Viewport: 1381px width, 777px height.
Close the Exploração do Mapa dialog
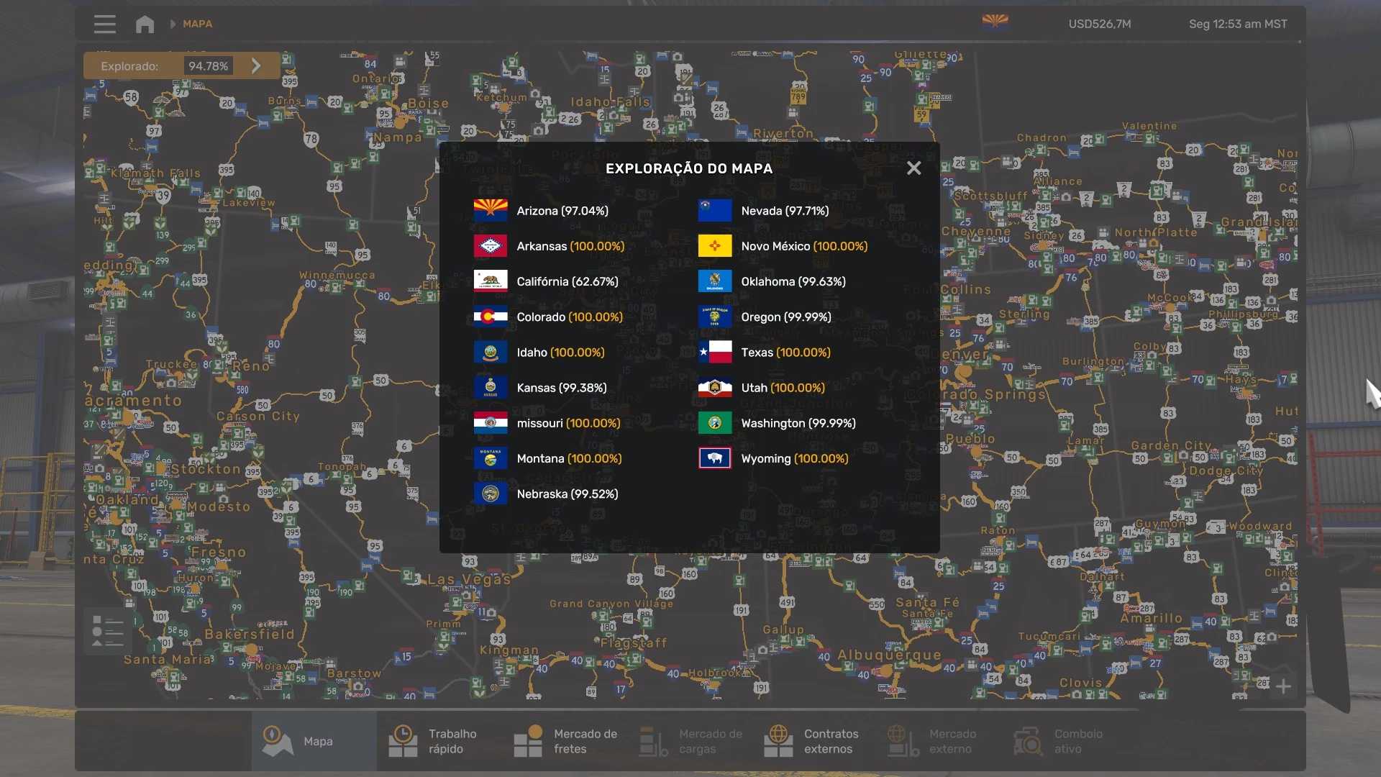click(x=913, y=168)
